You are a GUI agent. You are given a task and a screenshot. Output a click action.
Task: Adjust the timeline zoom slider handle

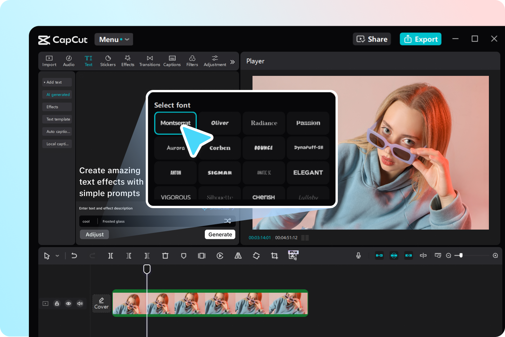coord(461,255)
